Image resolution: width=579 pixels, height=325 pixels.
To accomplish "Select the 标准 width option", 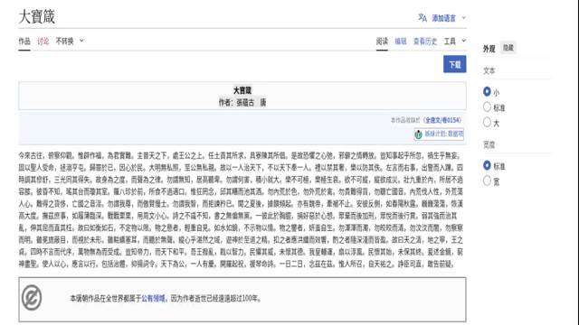I will [x=487, y=165].
